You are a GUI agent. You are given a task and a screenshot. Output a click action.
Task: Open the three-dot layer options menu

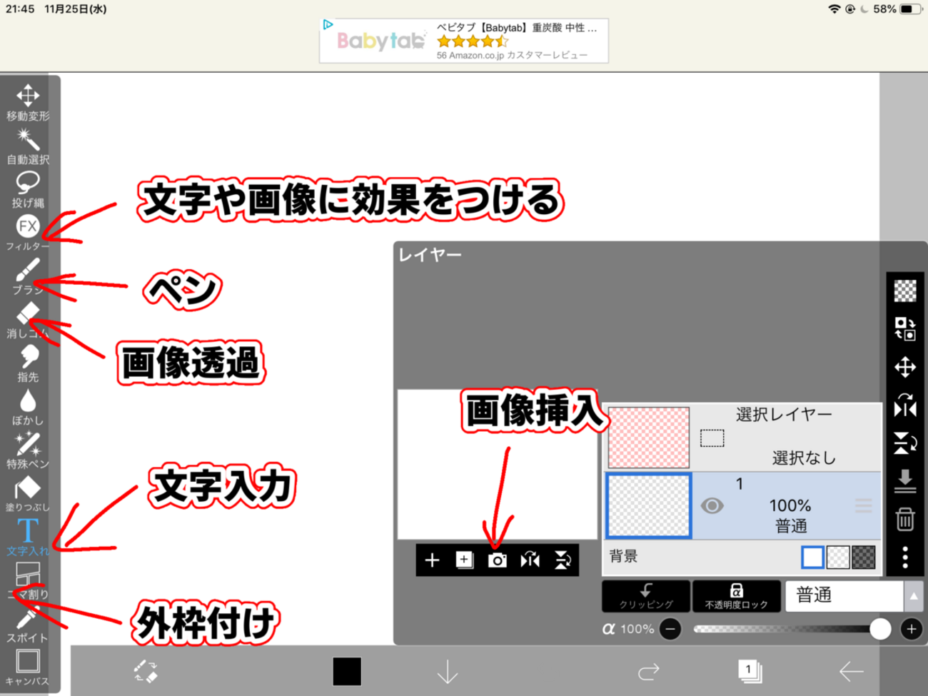pos(905,557)
